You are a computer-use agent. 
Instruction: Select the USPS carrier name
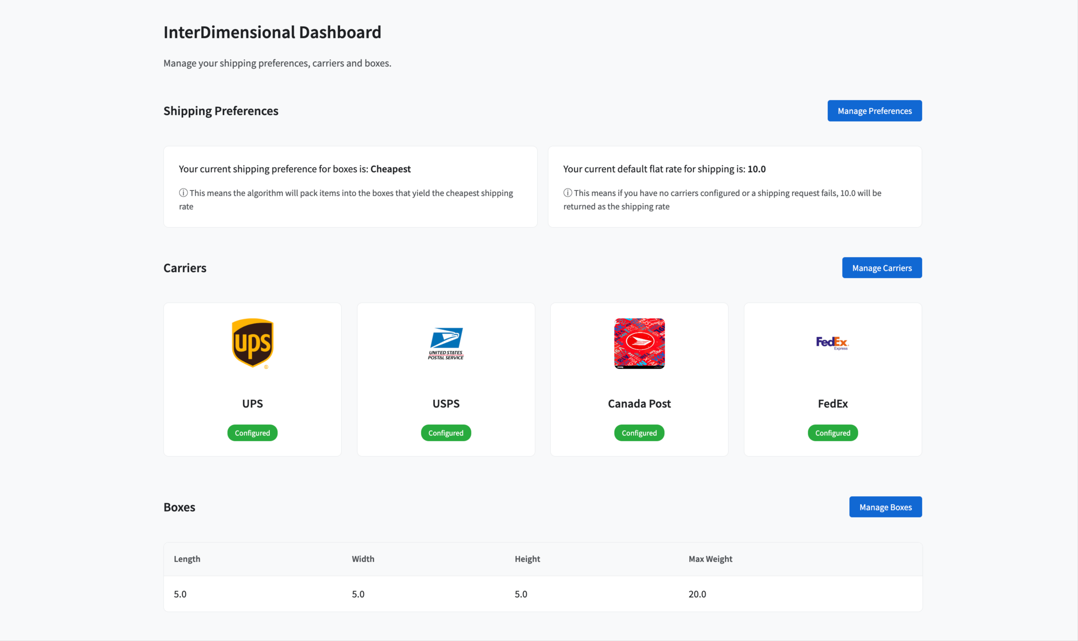446,403
